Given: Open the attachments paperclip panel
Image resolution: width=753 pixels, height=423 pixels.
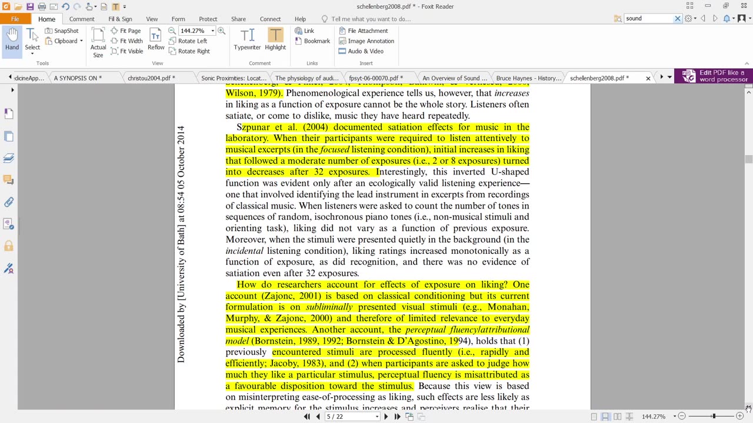Looking at the screenshot, I should tap(9, 202).
